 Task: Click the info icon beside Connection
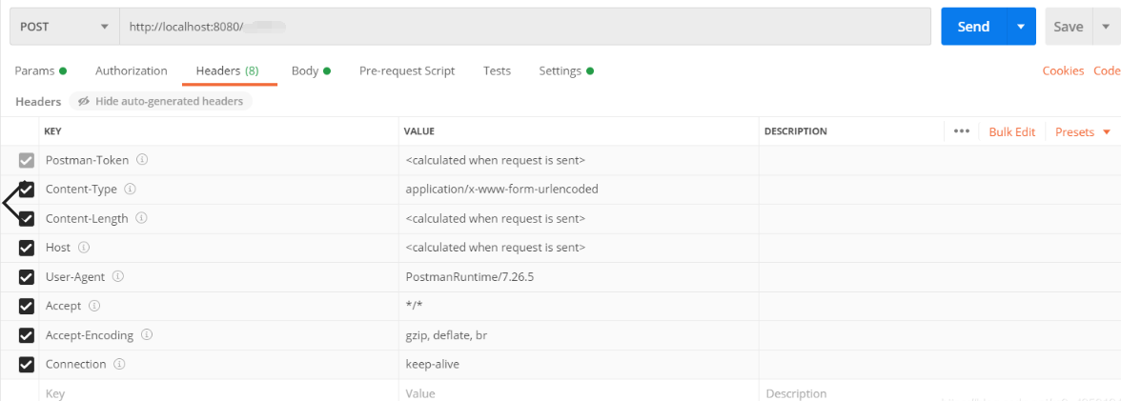(119, 364)
